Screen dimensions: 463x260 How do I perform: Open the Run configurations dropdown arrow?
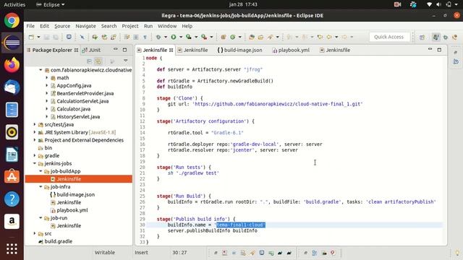[x=181, y=37]
